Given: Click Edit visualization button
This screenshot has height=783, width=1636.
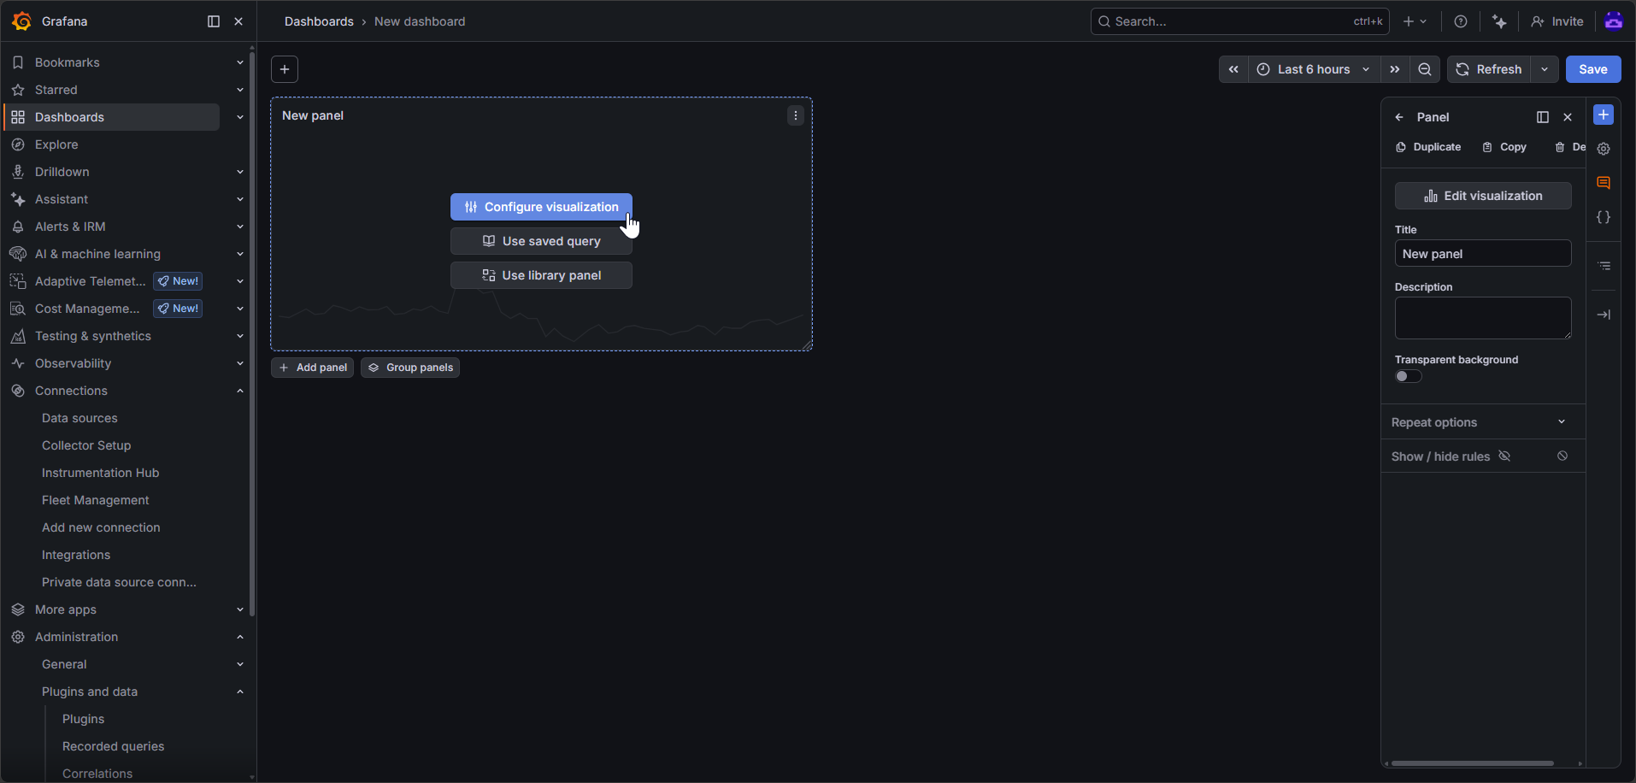Looking at the screenshot, I should click(x=1483, y=196).
